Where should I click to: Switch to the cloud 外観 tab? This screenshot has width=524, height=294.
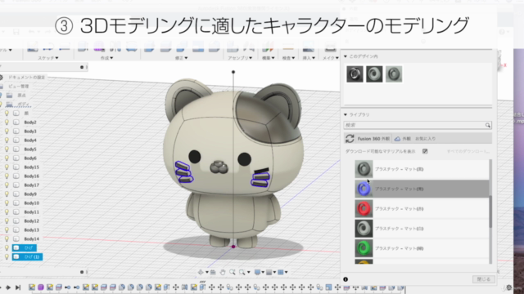tap(406, 139)
